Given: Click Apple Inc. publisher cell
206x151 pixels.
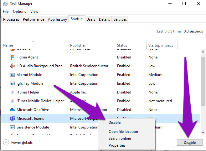Looking at the screenshot, I should pyautogui.click(x=78, y=92).
